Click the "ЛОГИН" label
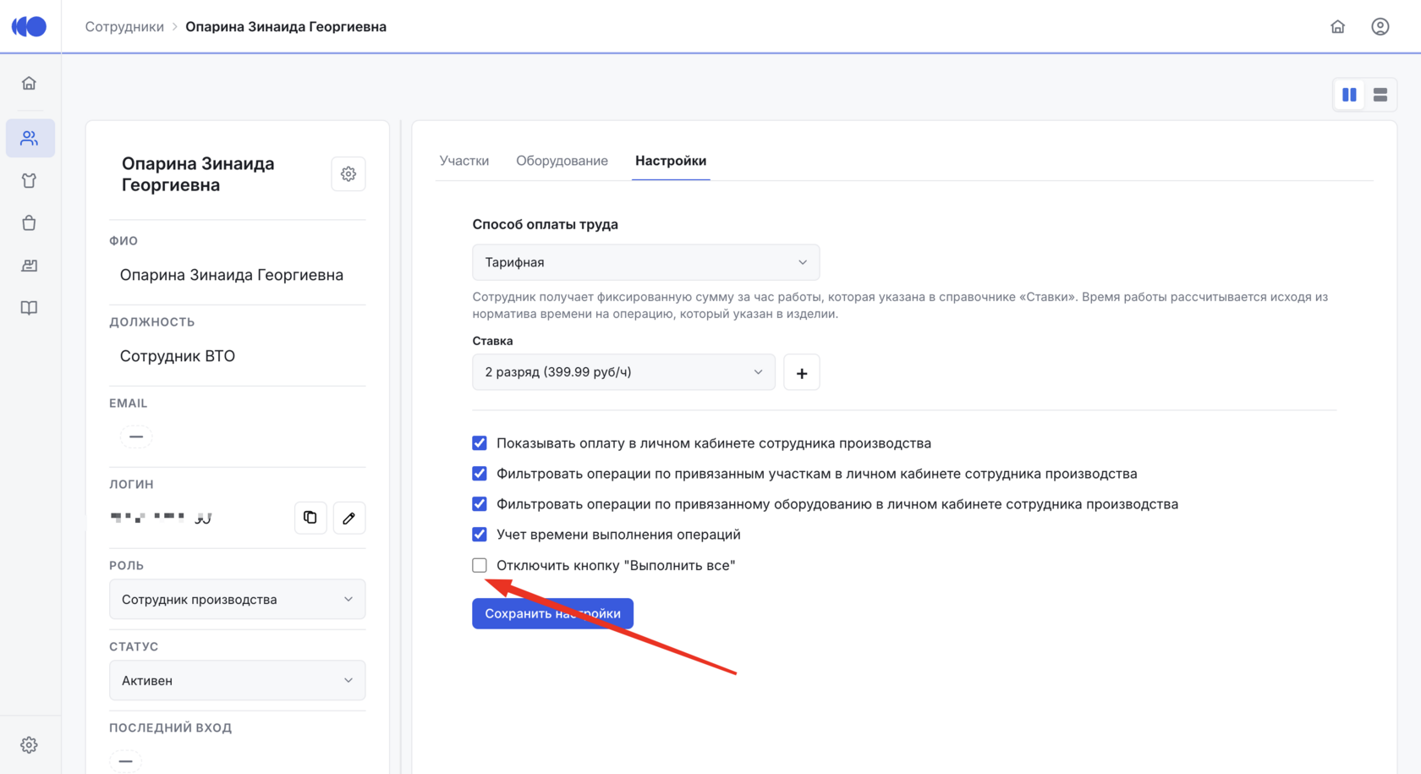 coord(131,484)
